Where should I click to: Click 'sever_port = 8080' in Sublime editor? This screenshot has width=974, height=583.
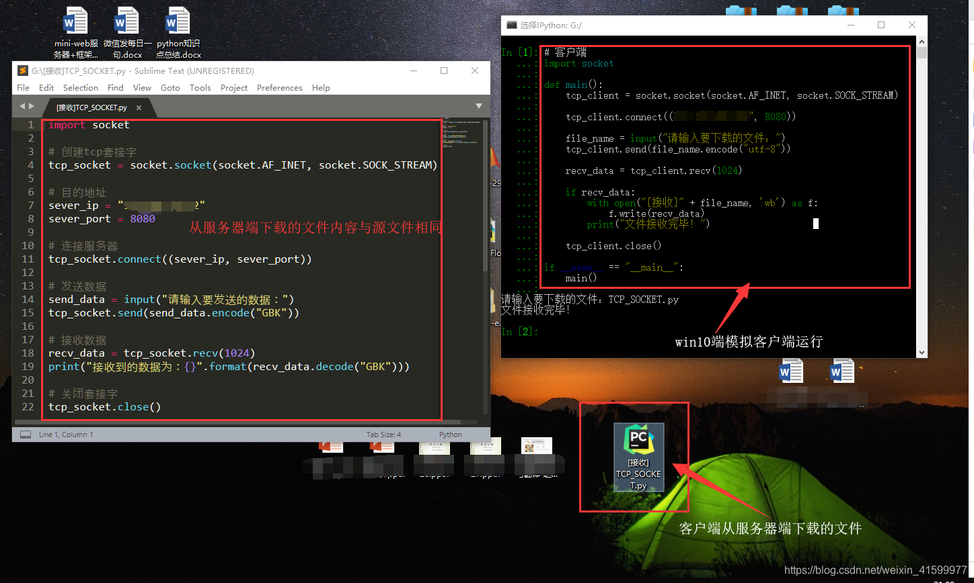(102, 219)
